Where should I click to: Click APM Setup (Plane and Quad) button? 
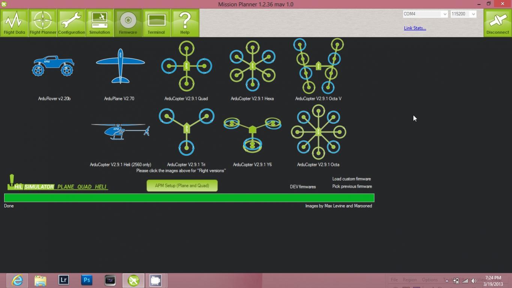tap(182, 185)
